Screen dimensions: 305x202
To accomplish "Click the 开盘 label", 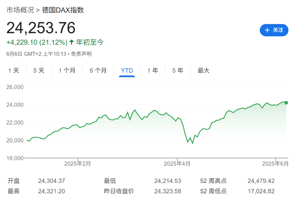I will coord(14,181).
